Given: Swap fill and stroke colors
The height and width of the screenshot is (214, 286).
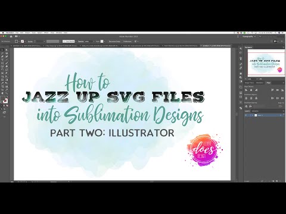Looking at the screenshot, I should pyautogui.click(x=7, y=96).
